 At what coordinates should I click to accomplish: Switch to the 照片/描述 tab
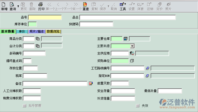37,31
